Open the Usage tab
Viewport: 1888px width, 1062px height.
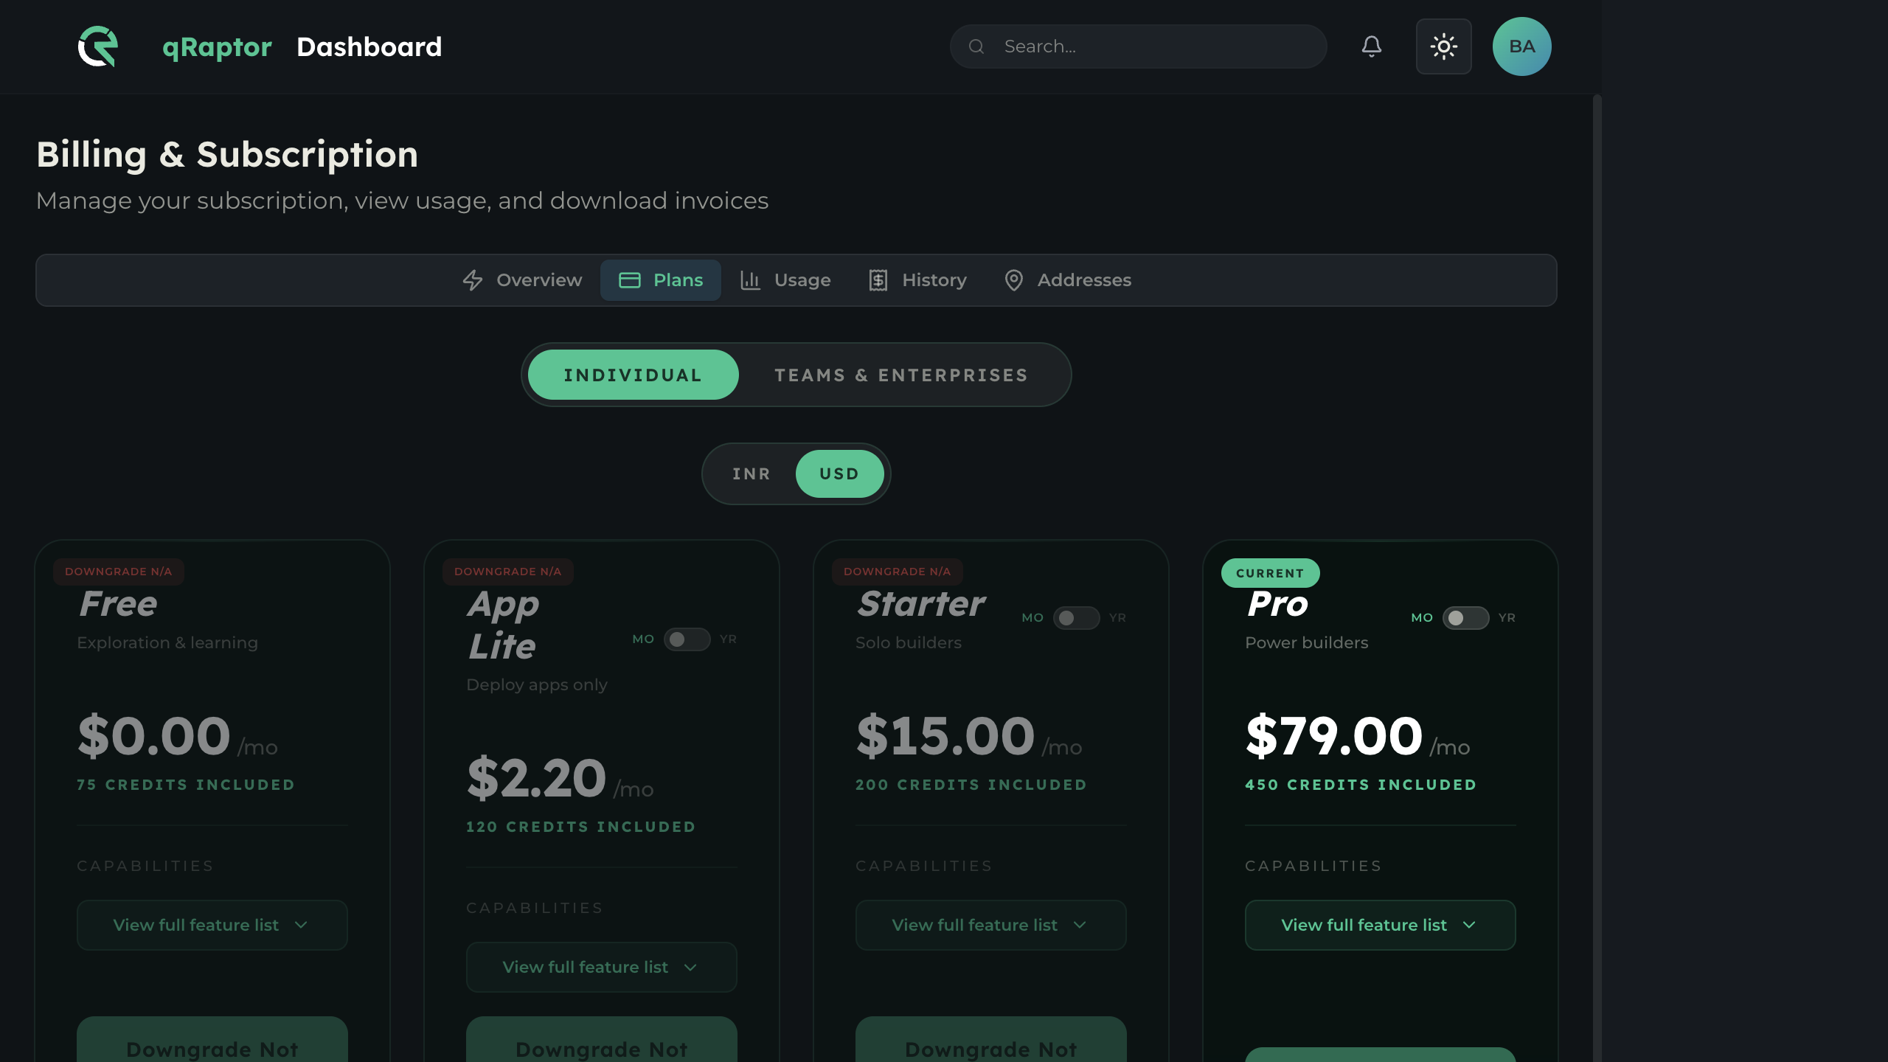click(785, 280)
